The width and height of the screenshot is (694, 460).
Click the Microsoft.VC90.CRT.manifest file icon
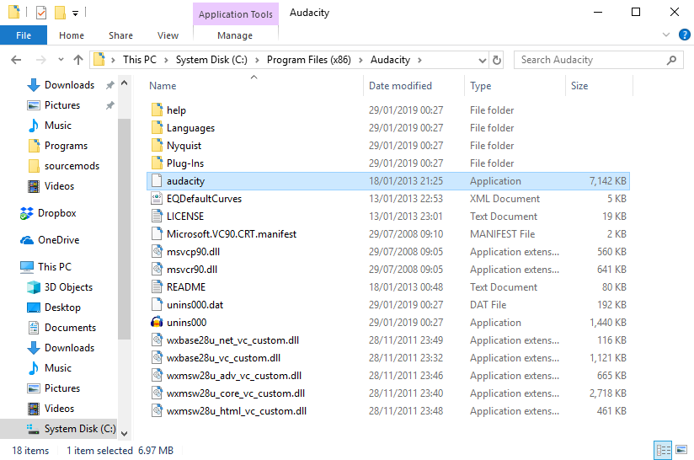(157, 233)
